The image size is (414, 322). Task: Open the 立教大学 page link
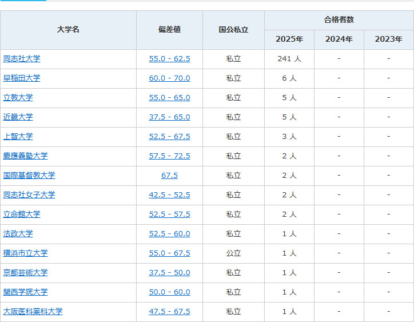pos(18,98)
